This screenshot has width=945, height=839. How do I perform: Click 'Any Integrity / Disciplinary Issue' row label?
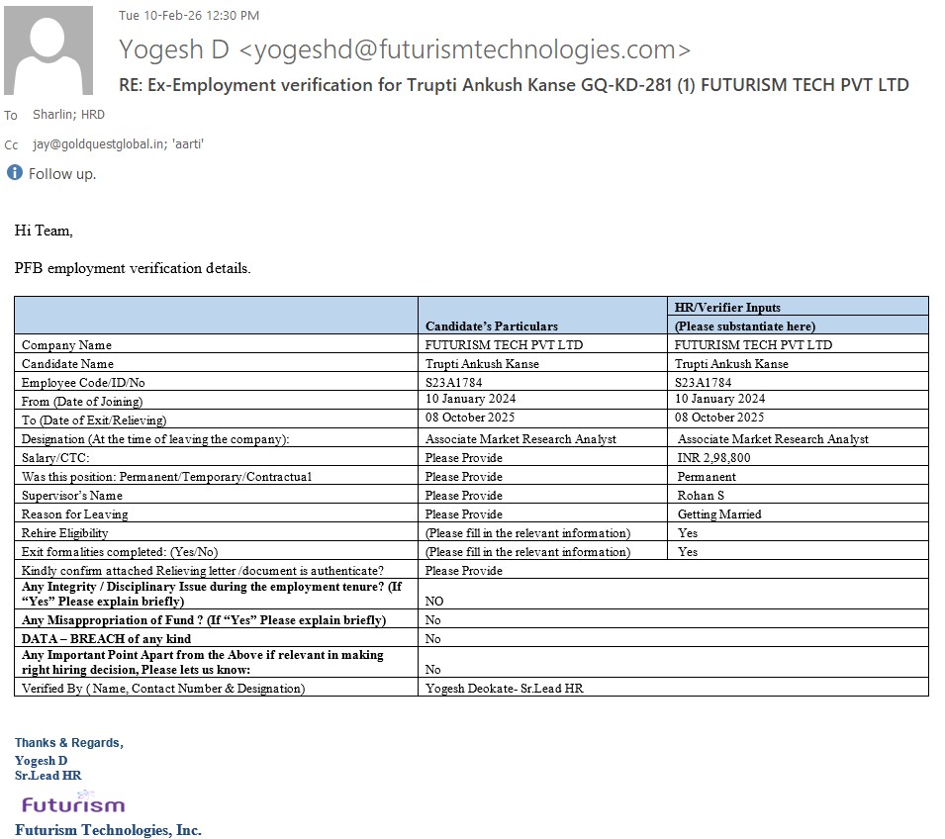point(212,594)
